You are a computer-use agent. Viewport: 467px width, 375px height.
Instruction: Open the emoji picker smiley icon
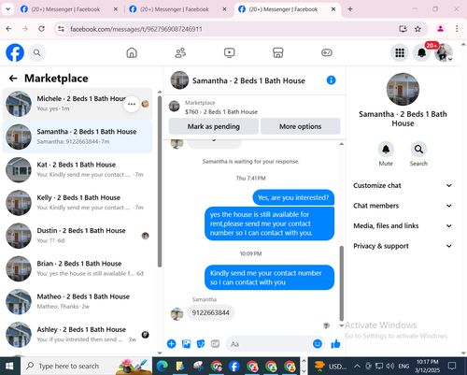318,344
